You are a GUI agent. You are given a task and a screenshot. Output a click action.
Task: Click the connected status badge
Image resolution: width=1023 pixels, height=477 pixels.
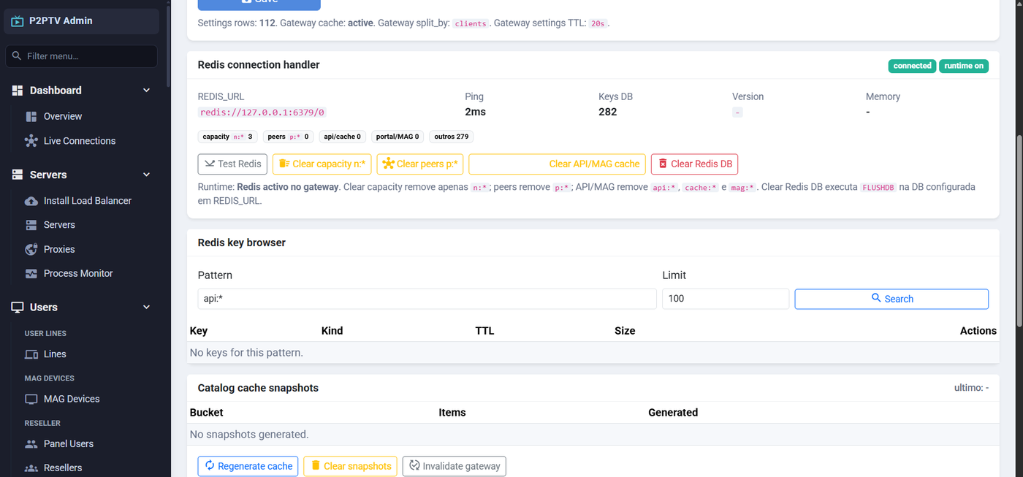(x=912, y=66)
